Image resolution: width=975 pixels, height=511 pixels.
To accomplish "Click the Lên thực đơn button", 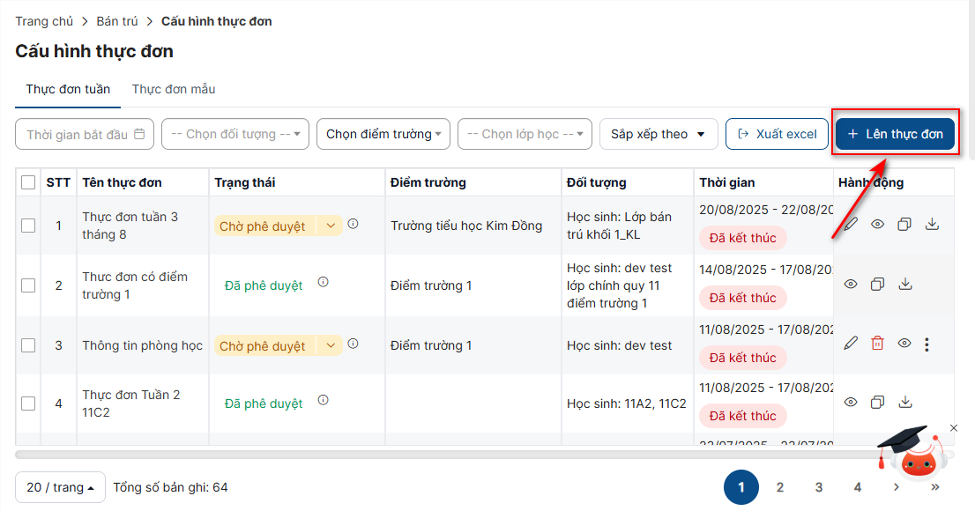I will (895, 134).
